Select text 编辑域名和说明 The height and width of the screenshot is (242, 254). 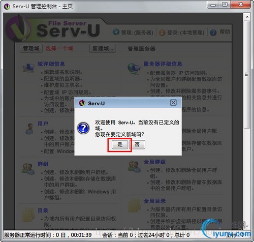click(x=62, y=72)
